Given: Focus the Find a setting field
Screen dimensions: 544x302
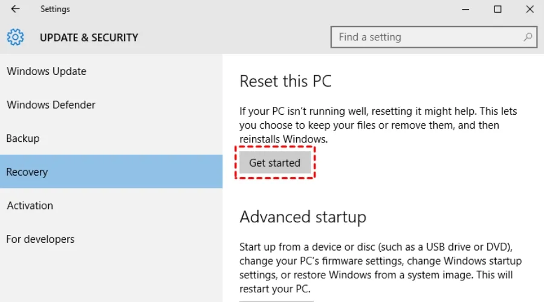Looking at the screenshot, I should click(x=426, y=37).
